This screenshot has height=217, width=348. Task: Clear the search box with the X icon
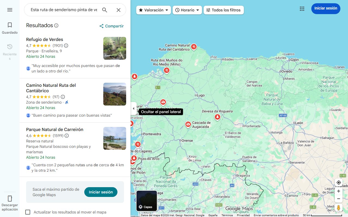pos(119,10)
